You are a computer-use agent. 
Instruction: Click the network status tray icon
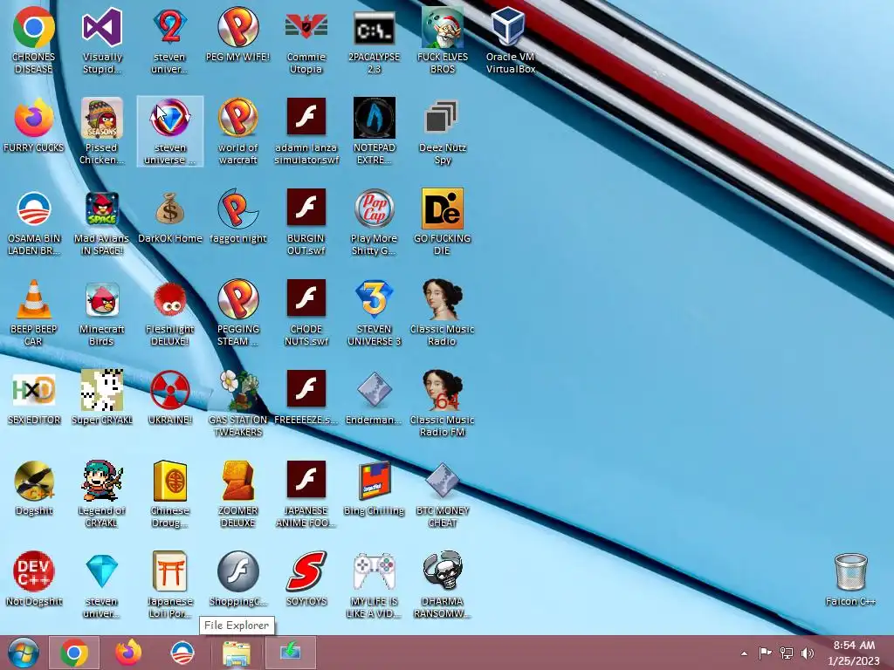pyautogui.click(x=787, y=653)
